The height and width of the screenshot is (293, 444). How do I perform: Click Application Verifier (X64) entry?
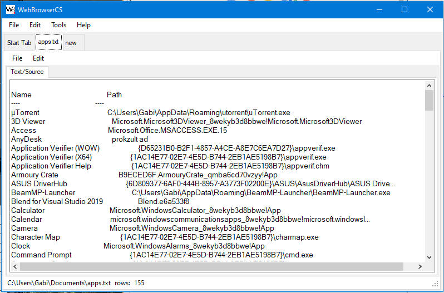52,157
